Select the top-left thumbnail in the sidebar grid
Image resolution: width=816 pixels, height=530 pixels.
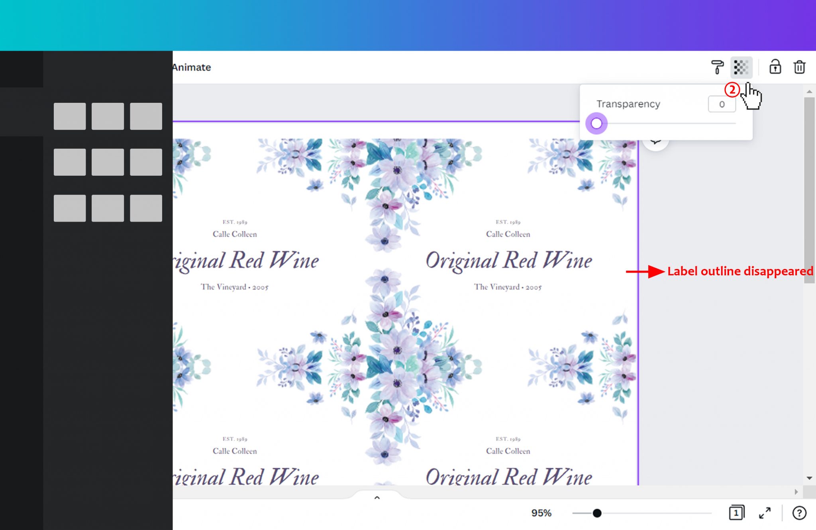click(69, 116)
